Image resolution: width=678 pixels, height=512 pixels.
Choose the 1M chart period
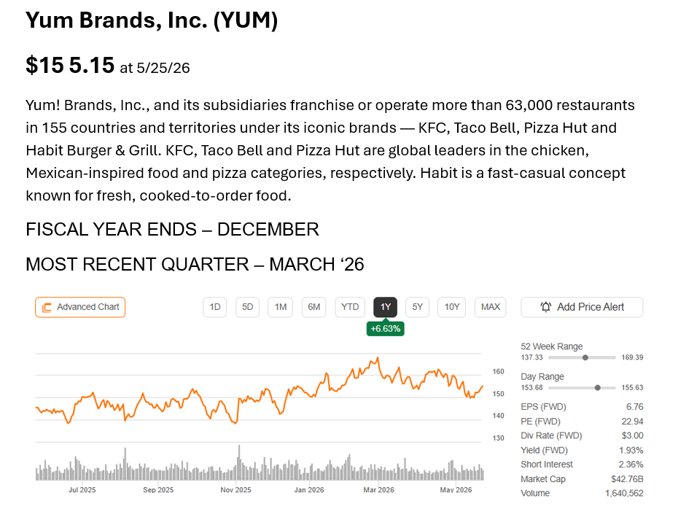click(280, 307)
